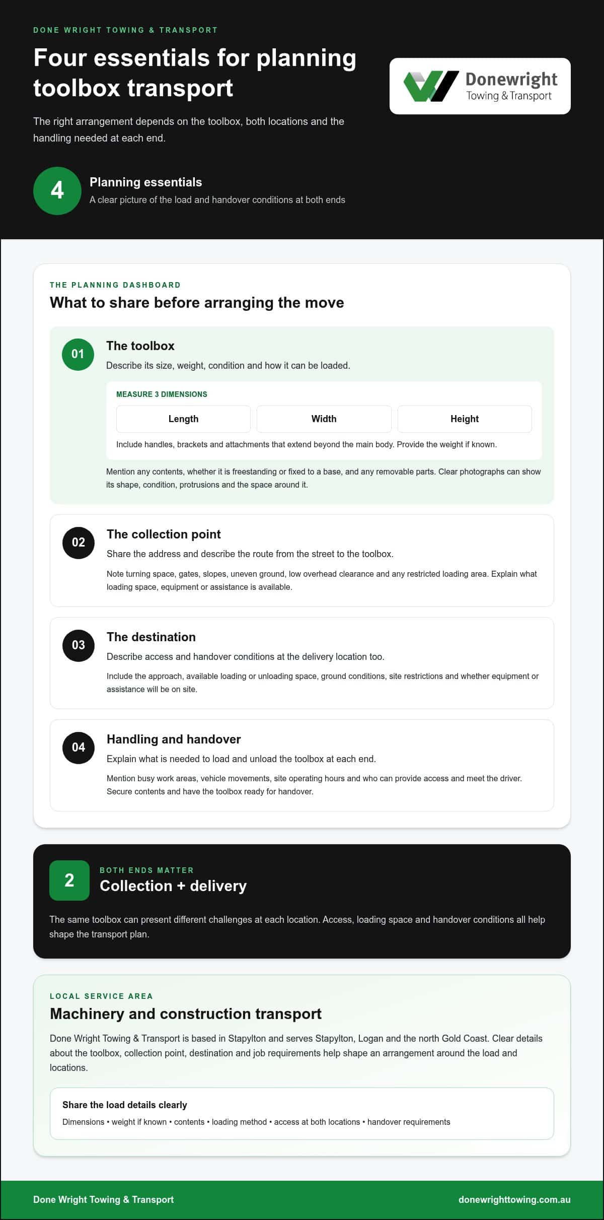Click the Donewright Towing & Transport logo
This screenshot has width=604, height=1220.
click(480, 86)
